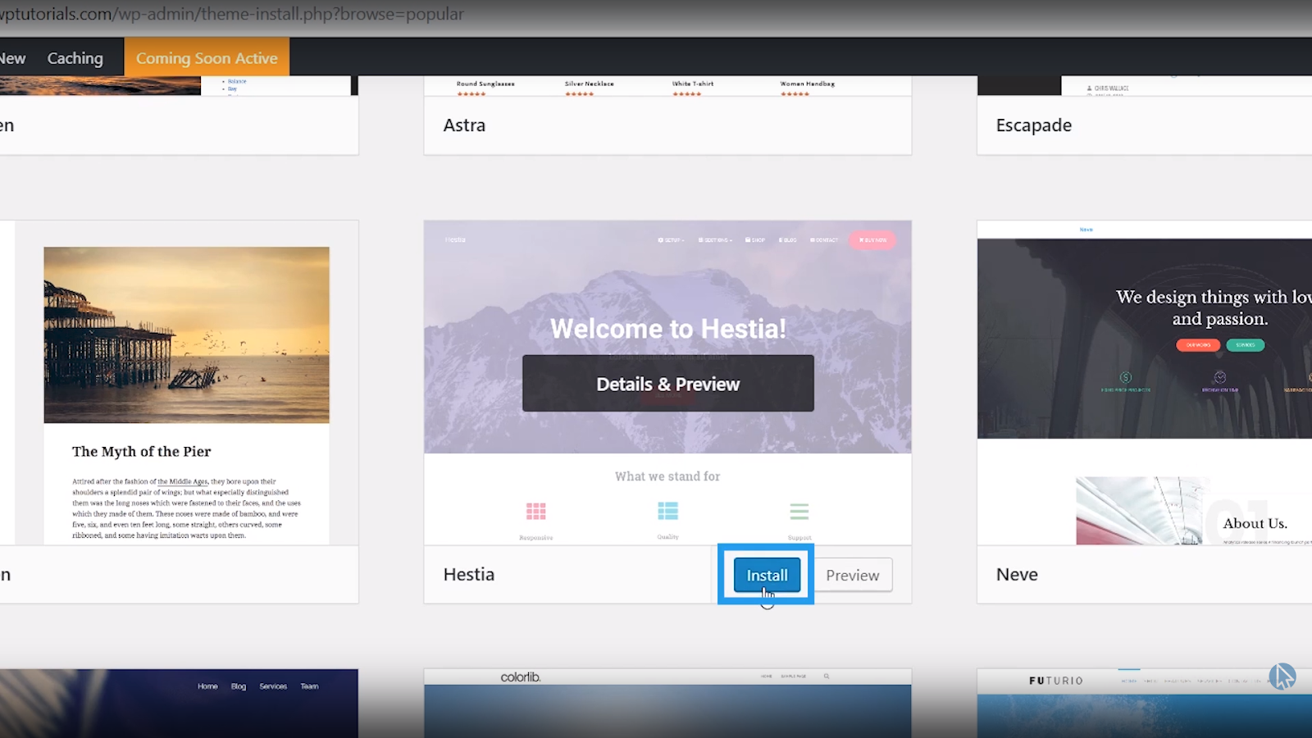The width and height of the screenshot is (1312, 738).
Task: Click the pink Responsive grid icon in Hestia preview
Action: point(536,512)
